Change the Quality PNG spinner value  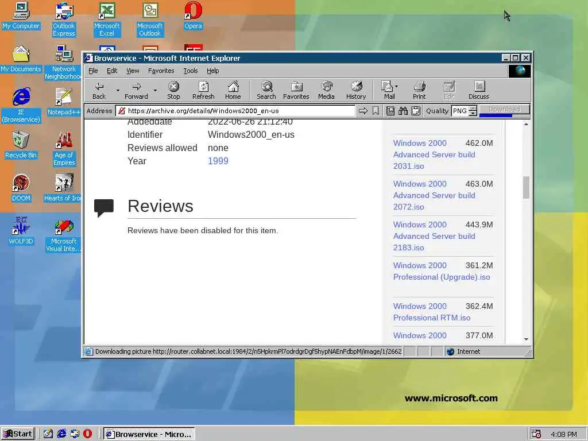[473, 111]
